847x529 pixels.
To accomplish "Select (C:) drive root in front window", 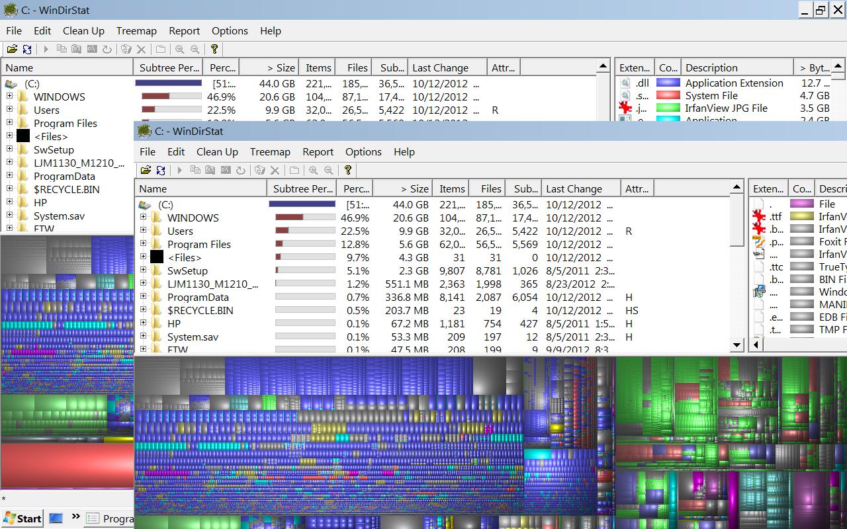I will pyautogui.click(x=165, y=204).
